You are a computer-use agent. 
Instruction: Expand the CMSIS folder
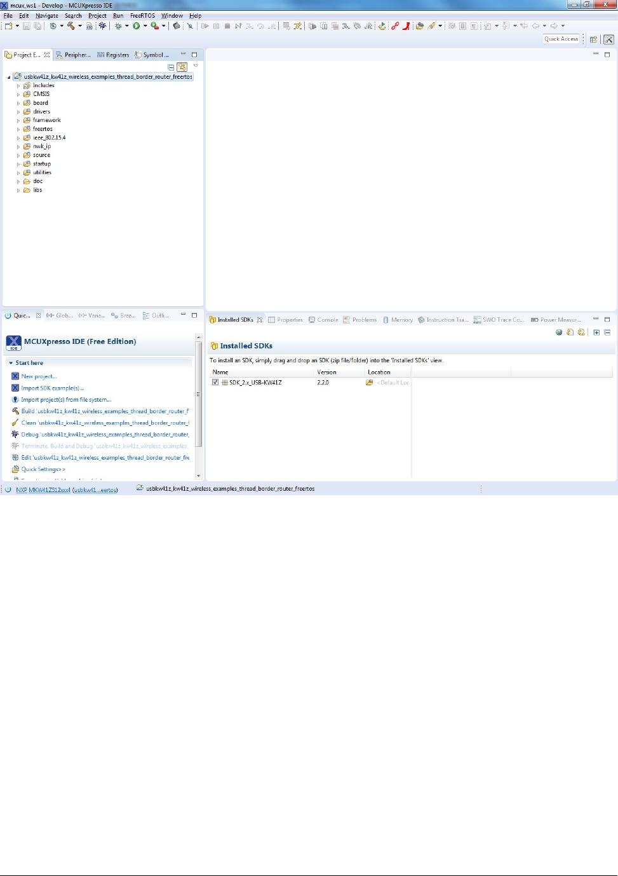18,94
